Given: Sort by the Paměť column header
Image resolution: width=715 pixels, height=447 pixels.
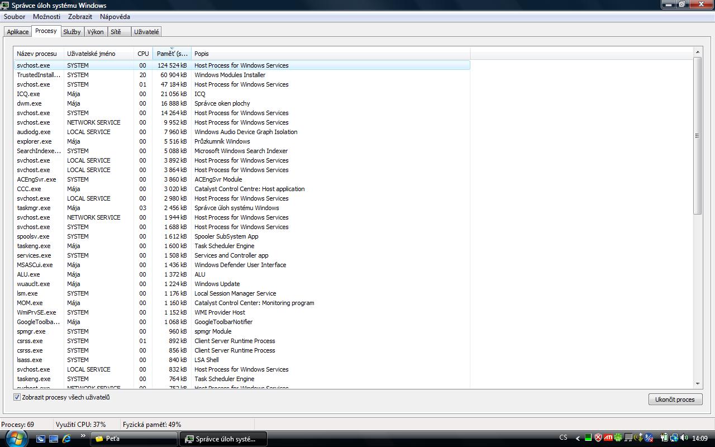Looking at the screenshot, I should (x=171, y=54).
